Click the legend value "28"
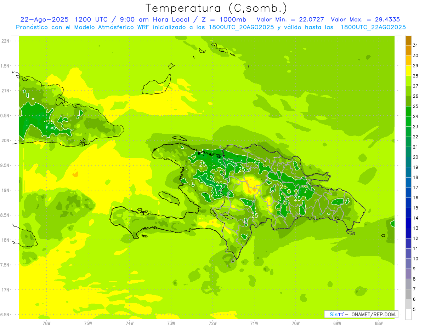425x328 pixels. click(x=415, y=76)
